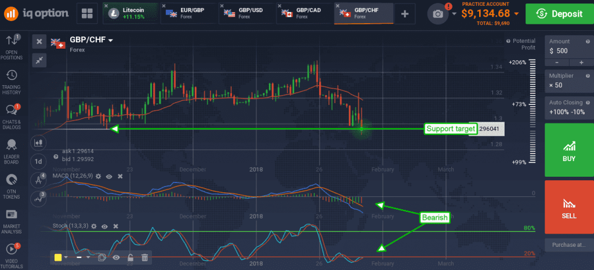Image resolution: width=594 pixels, height=270 pixels.
Task: Close the GBP/CAD tab
Action: pos(280,6)
